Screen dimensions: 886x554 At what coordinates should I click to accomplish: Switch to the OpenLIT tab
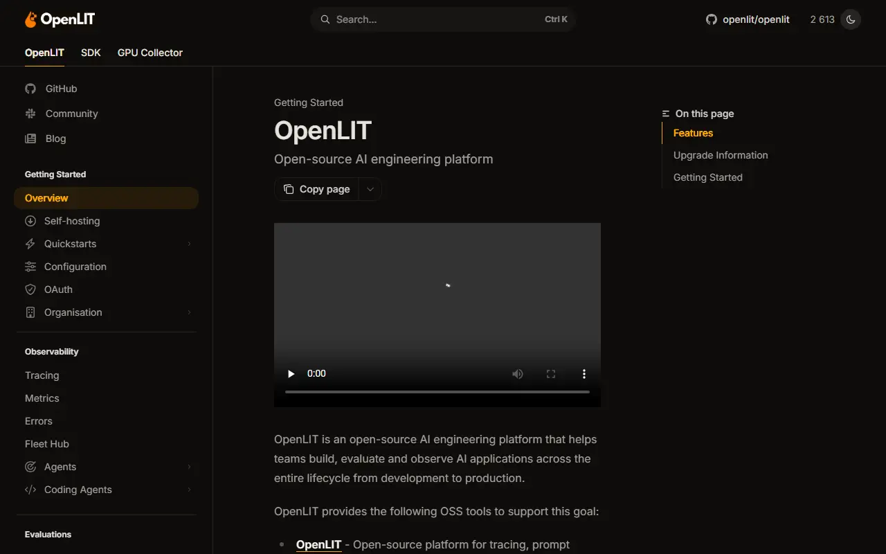click(44, 53)
